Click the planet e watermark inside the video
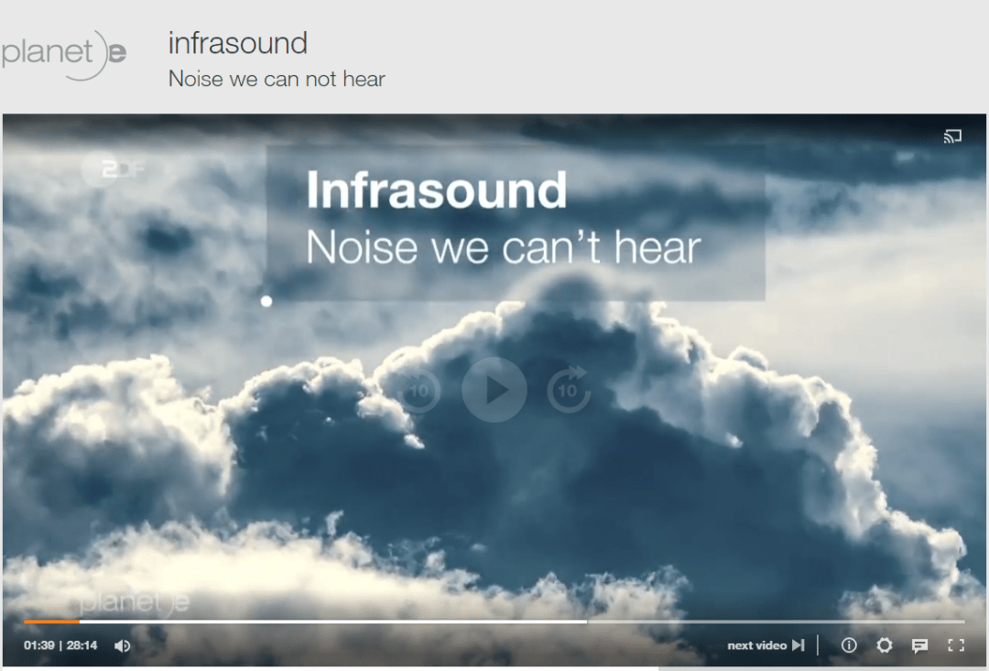989x671 pixels. tap(134, 602)
